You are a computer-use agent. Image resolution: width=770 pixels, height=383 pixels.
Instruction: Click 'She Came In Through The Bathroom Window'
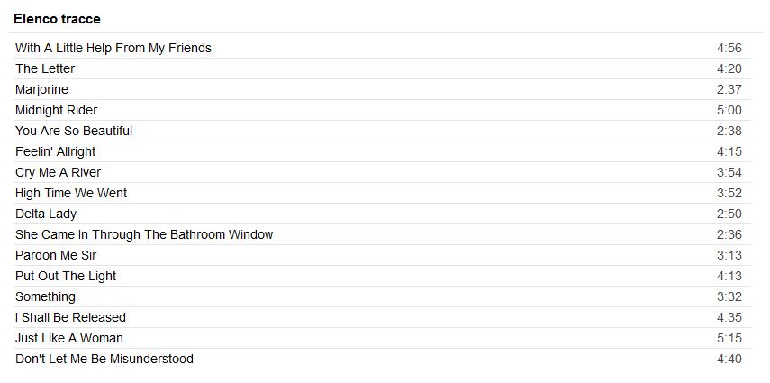(x=144, y=234)
